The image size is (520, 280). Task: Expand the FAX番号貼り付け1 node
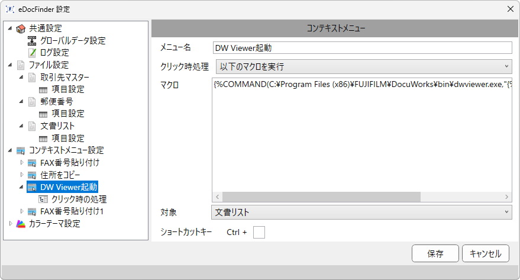[x=22, y=211]
